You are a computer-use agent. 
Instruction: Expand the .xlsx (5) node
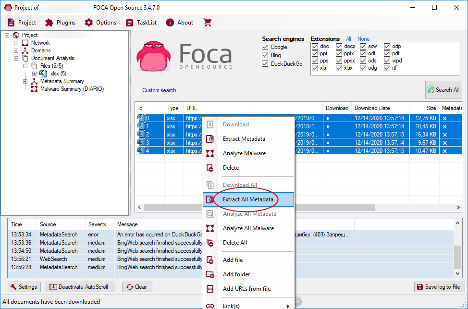(x=34, y=74)
